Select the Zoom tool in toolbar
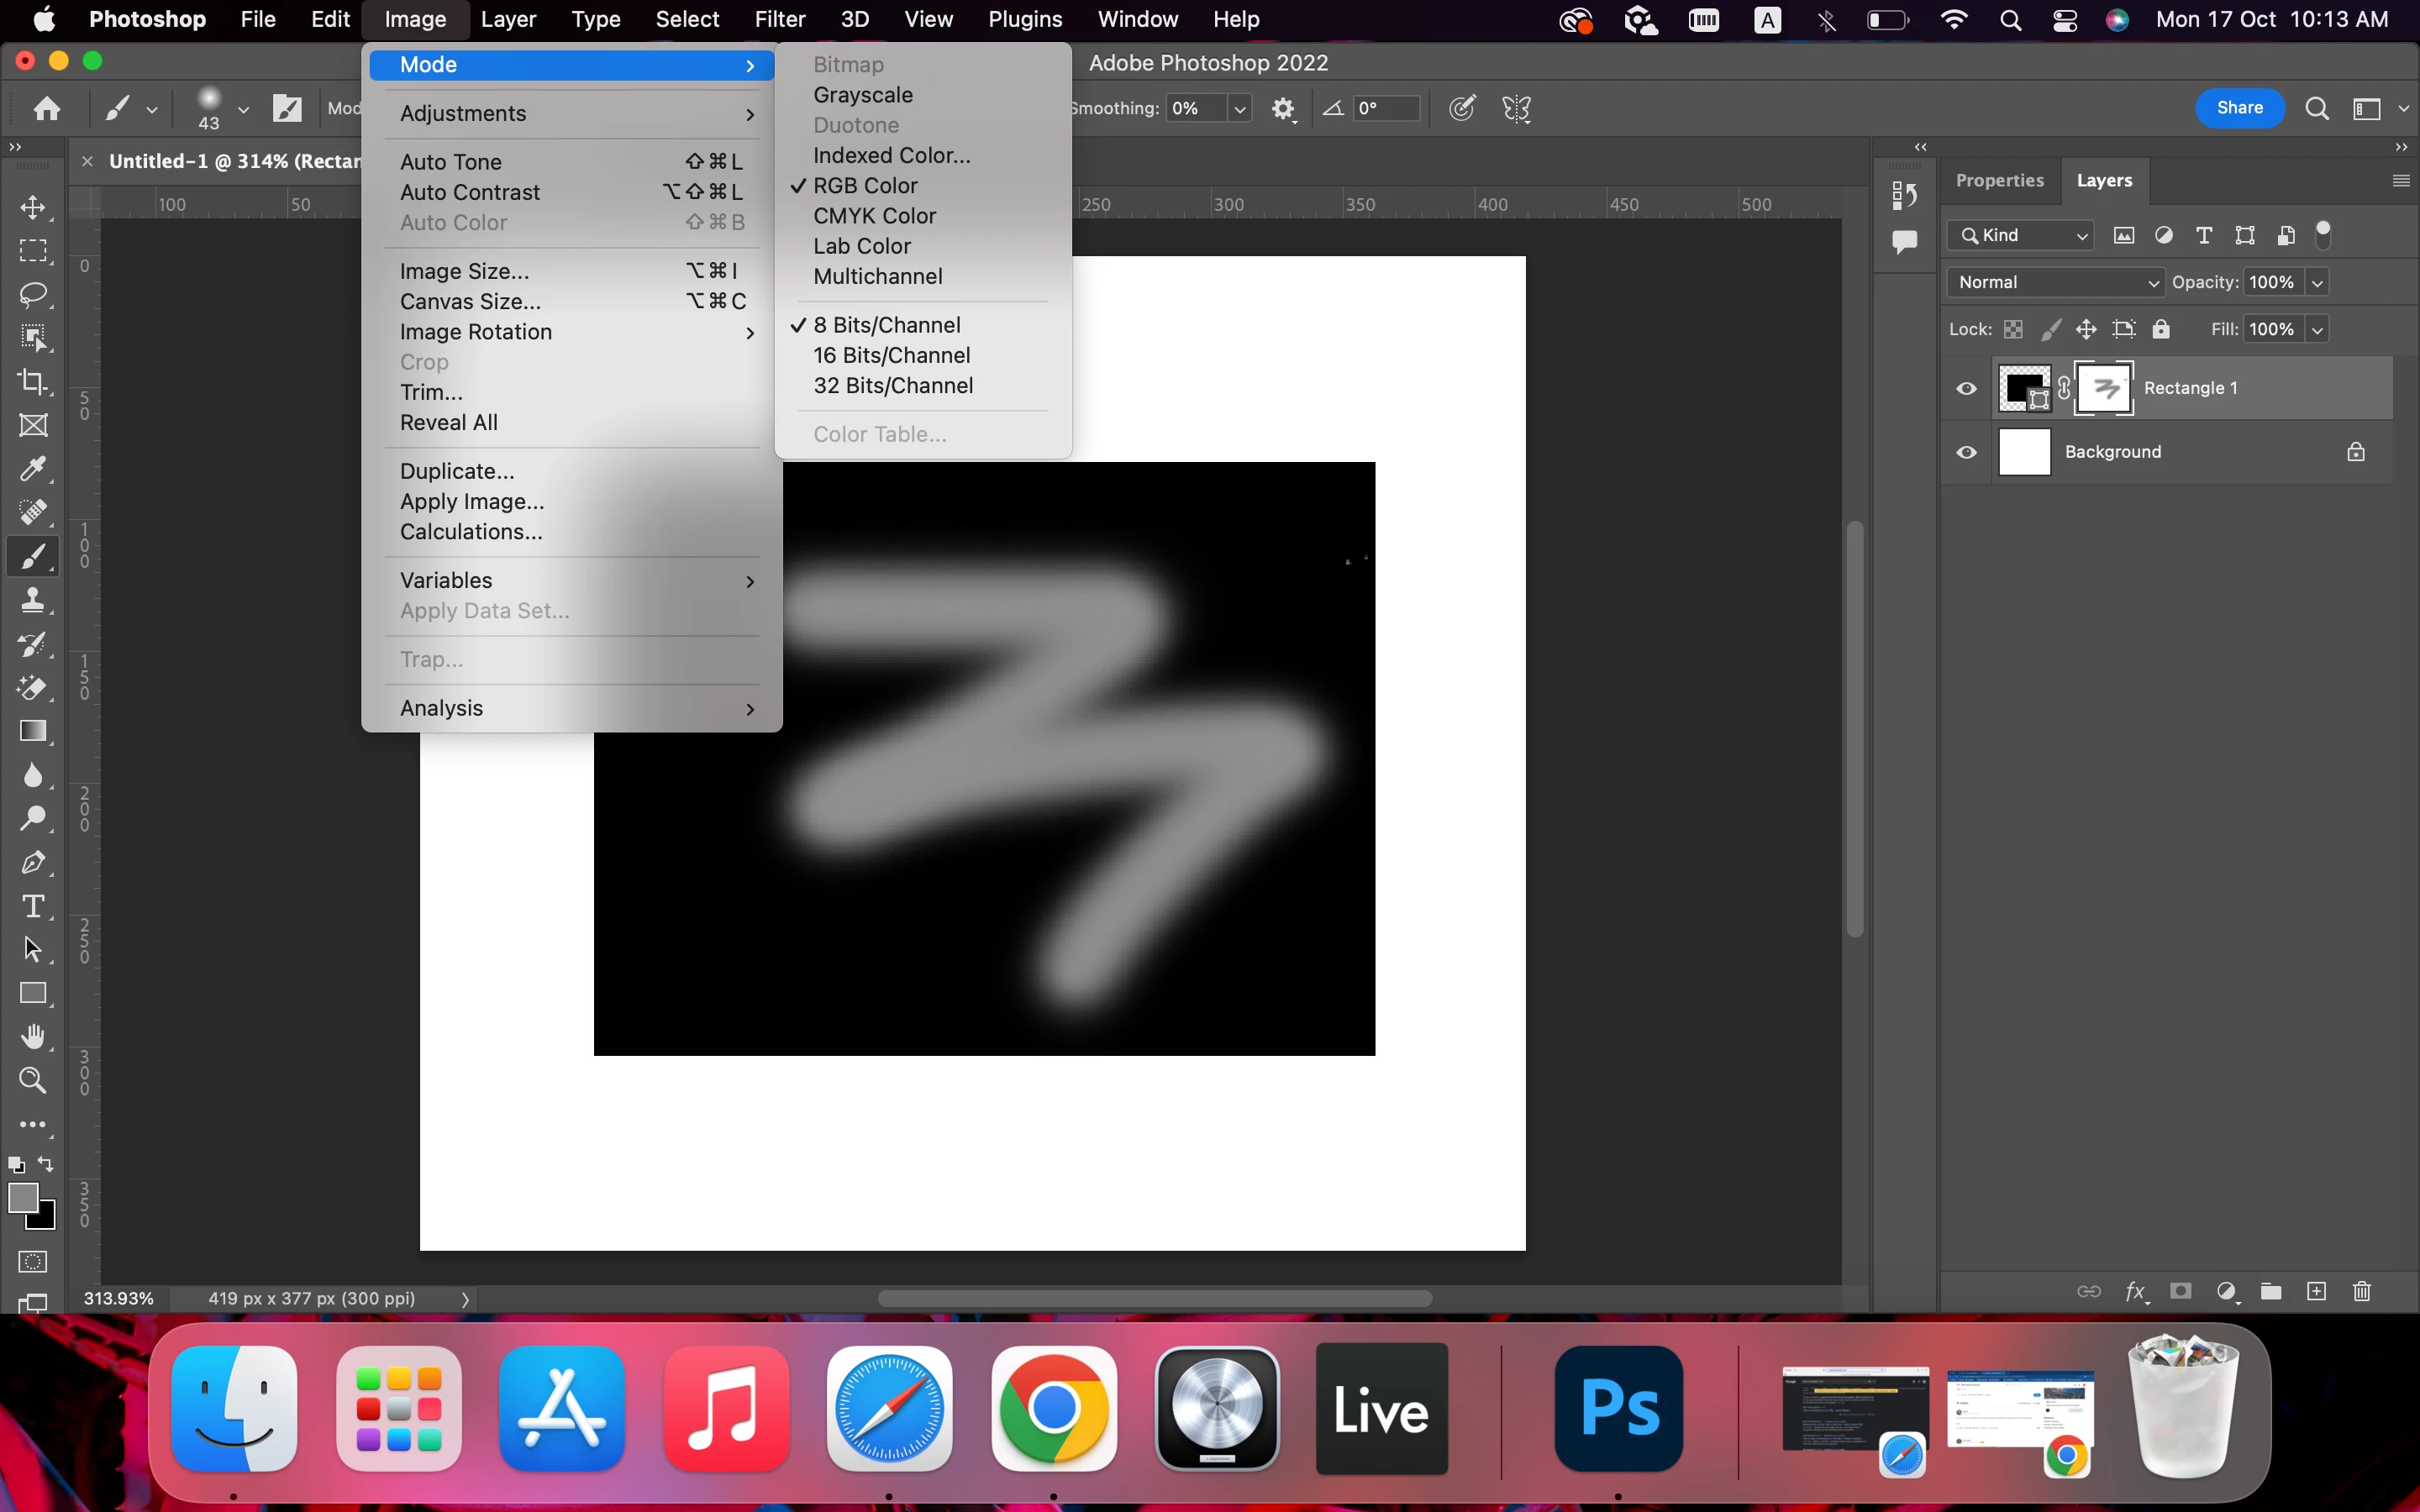The width and height of the screenshot is (2420, 1512). (x=33, y=1080)
